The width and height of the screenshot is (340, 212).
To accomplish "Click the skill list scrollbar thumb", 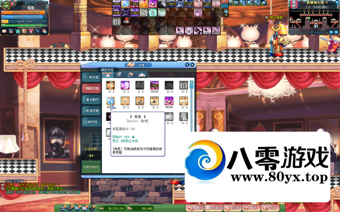I will coord(191,86).
